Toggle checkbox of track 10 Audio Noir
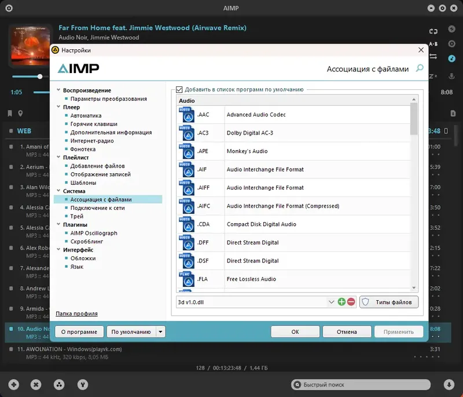This screenshot has width=463, height=397. 11,329
